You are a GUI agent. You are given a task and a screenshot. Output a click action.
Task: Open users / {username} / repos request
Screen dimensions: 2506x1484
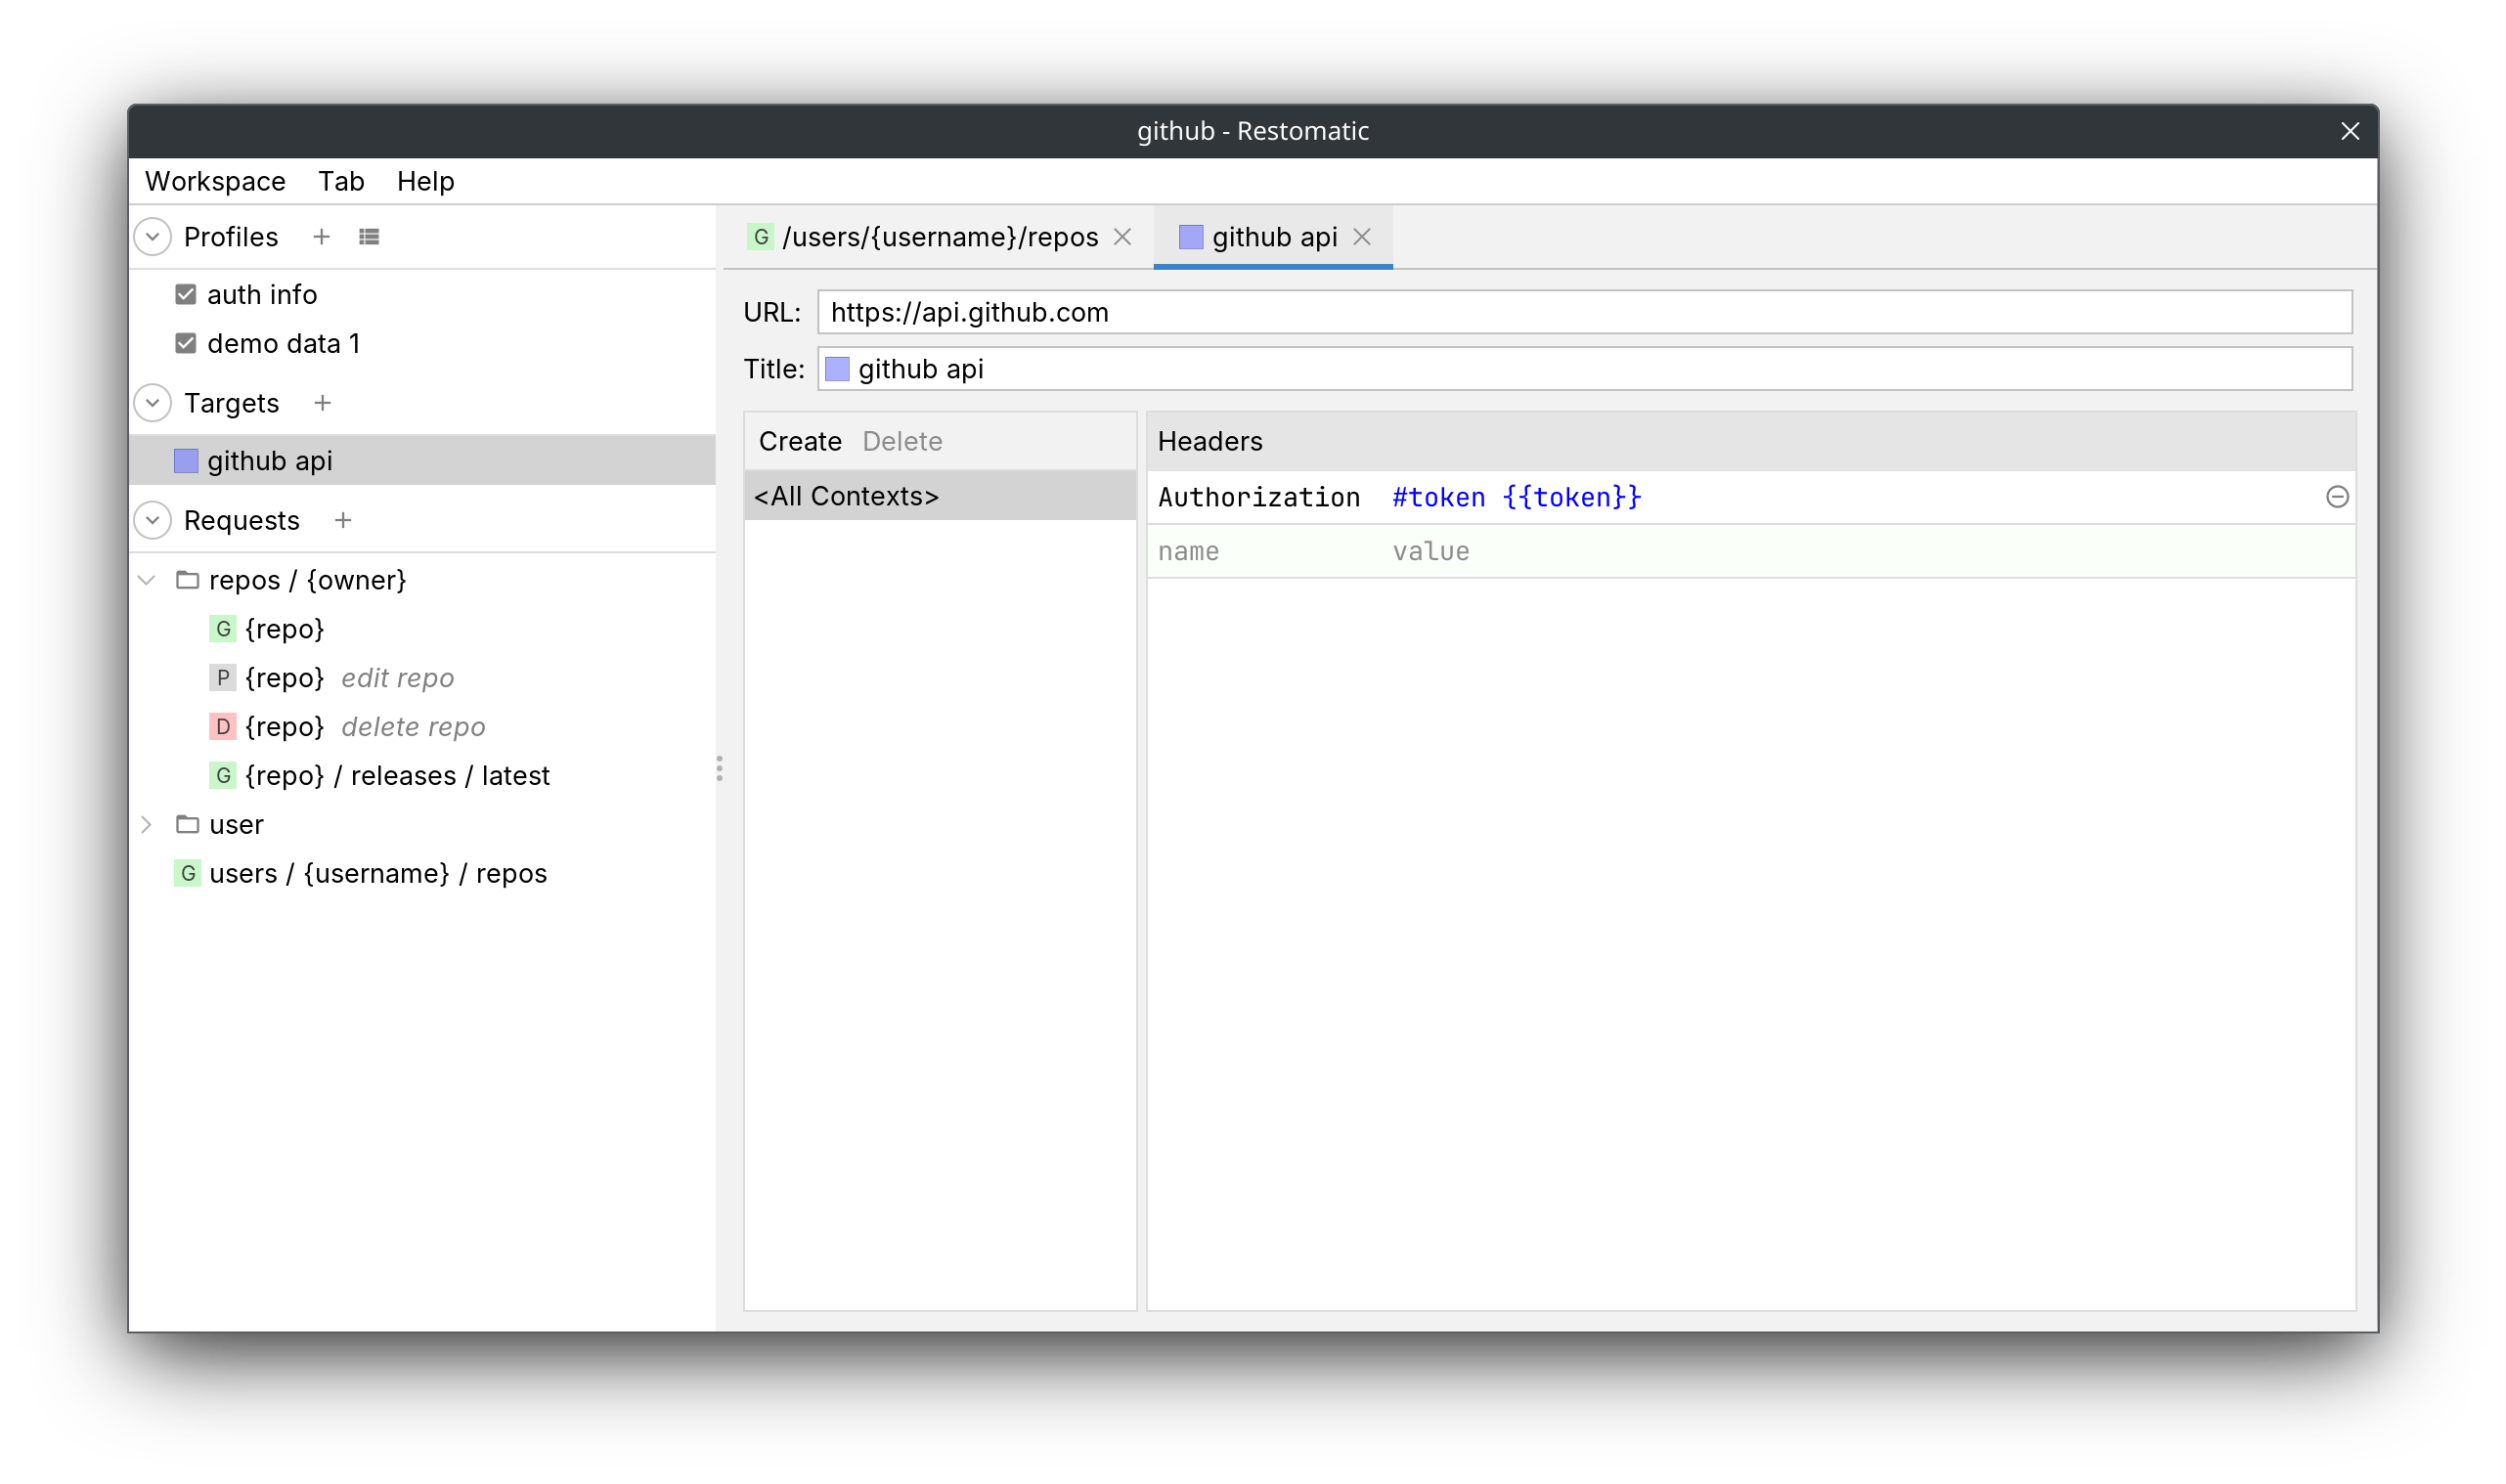(378, 874)
